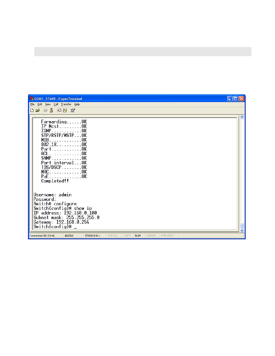Click the '802.1X..........OK' line
This screenshot has height=356, width=275.
pos(64,145)
